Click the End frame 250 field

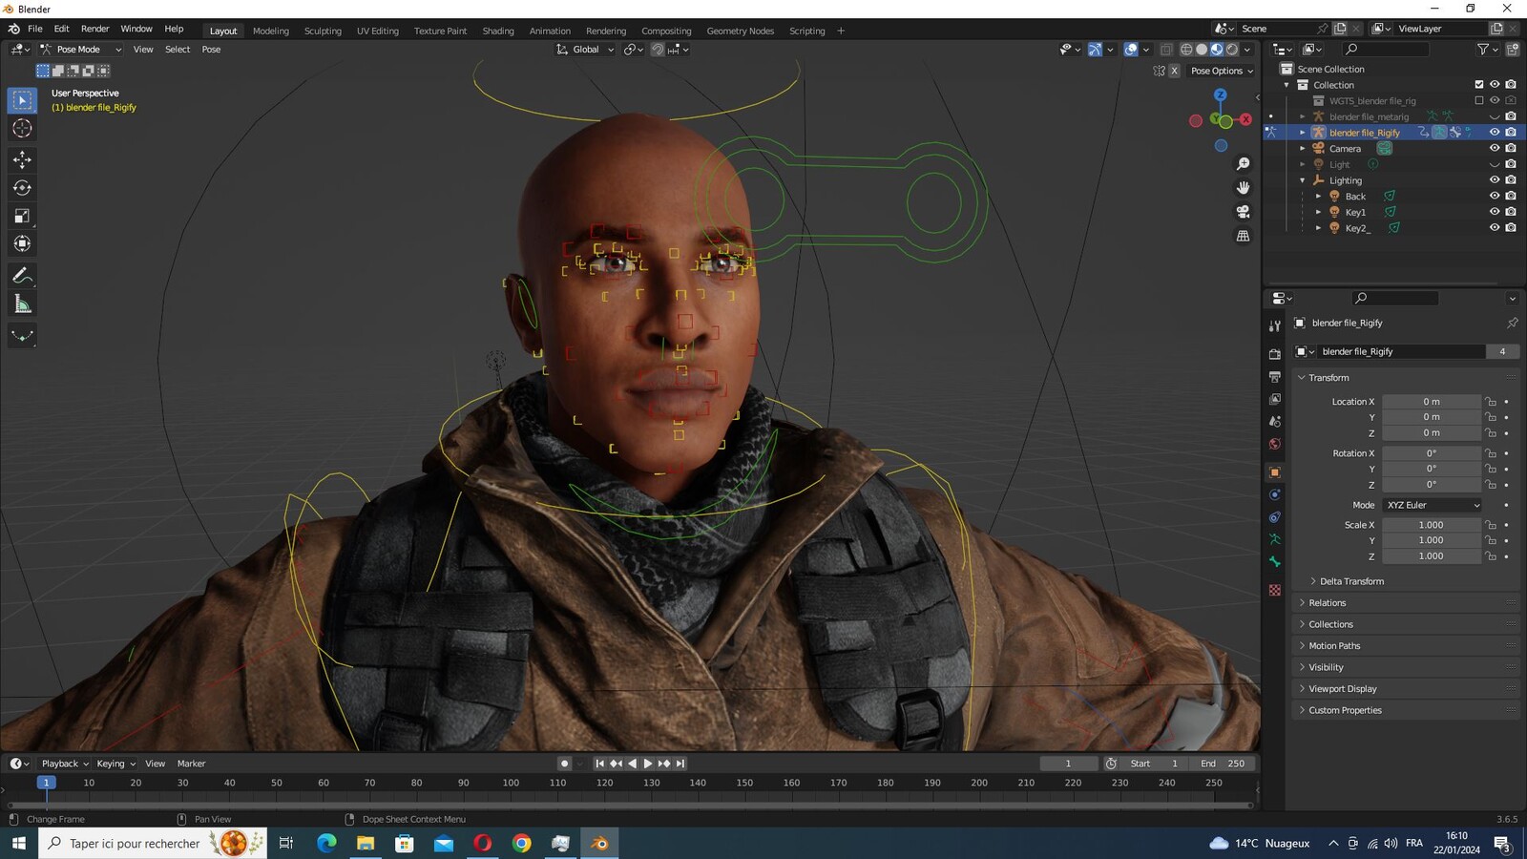coord(1222,764)
